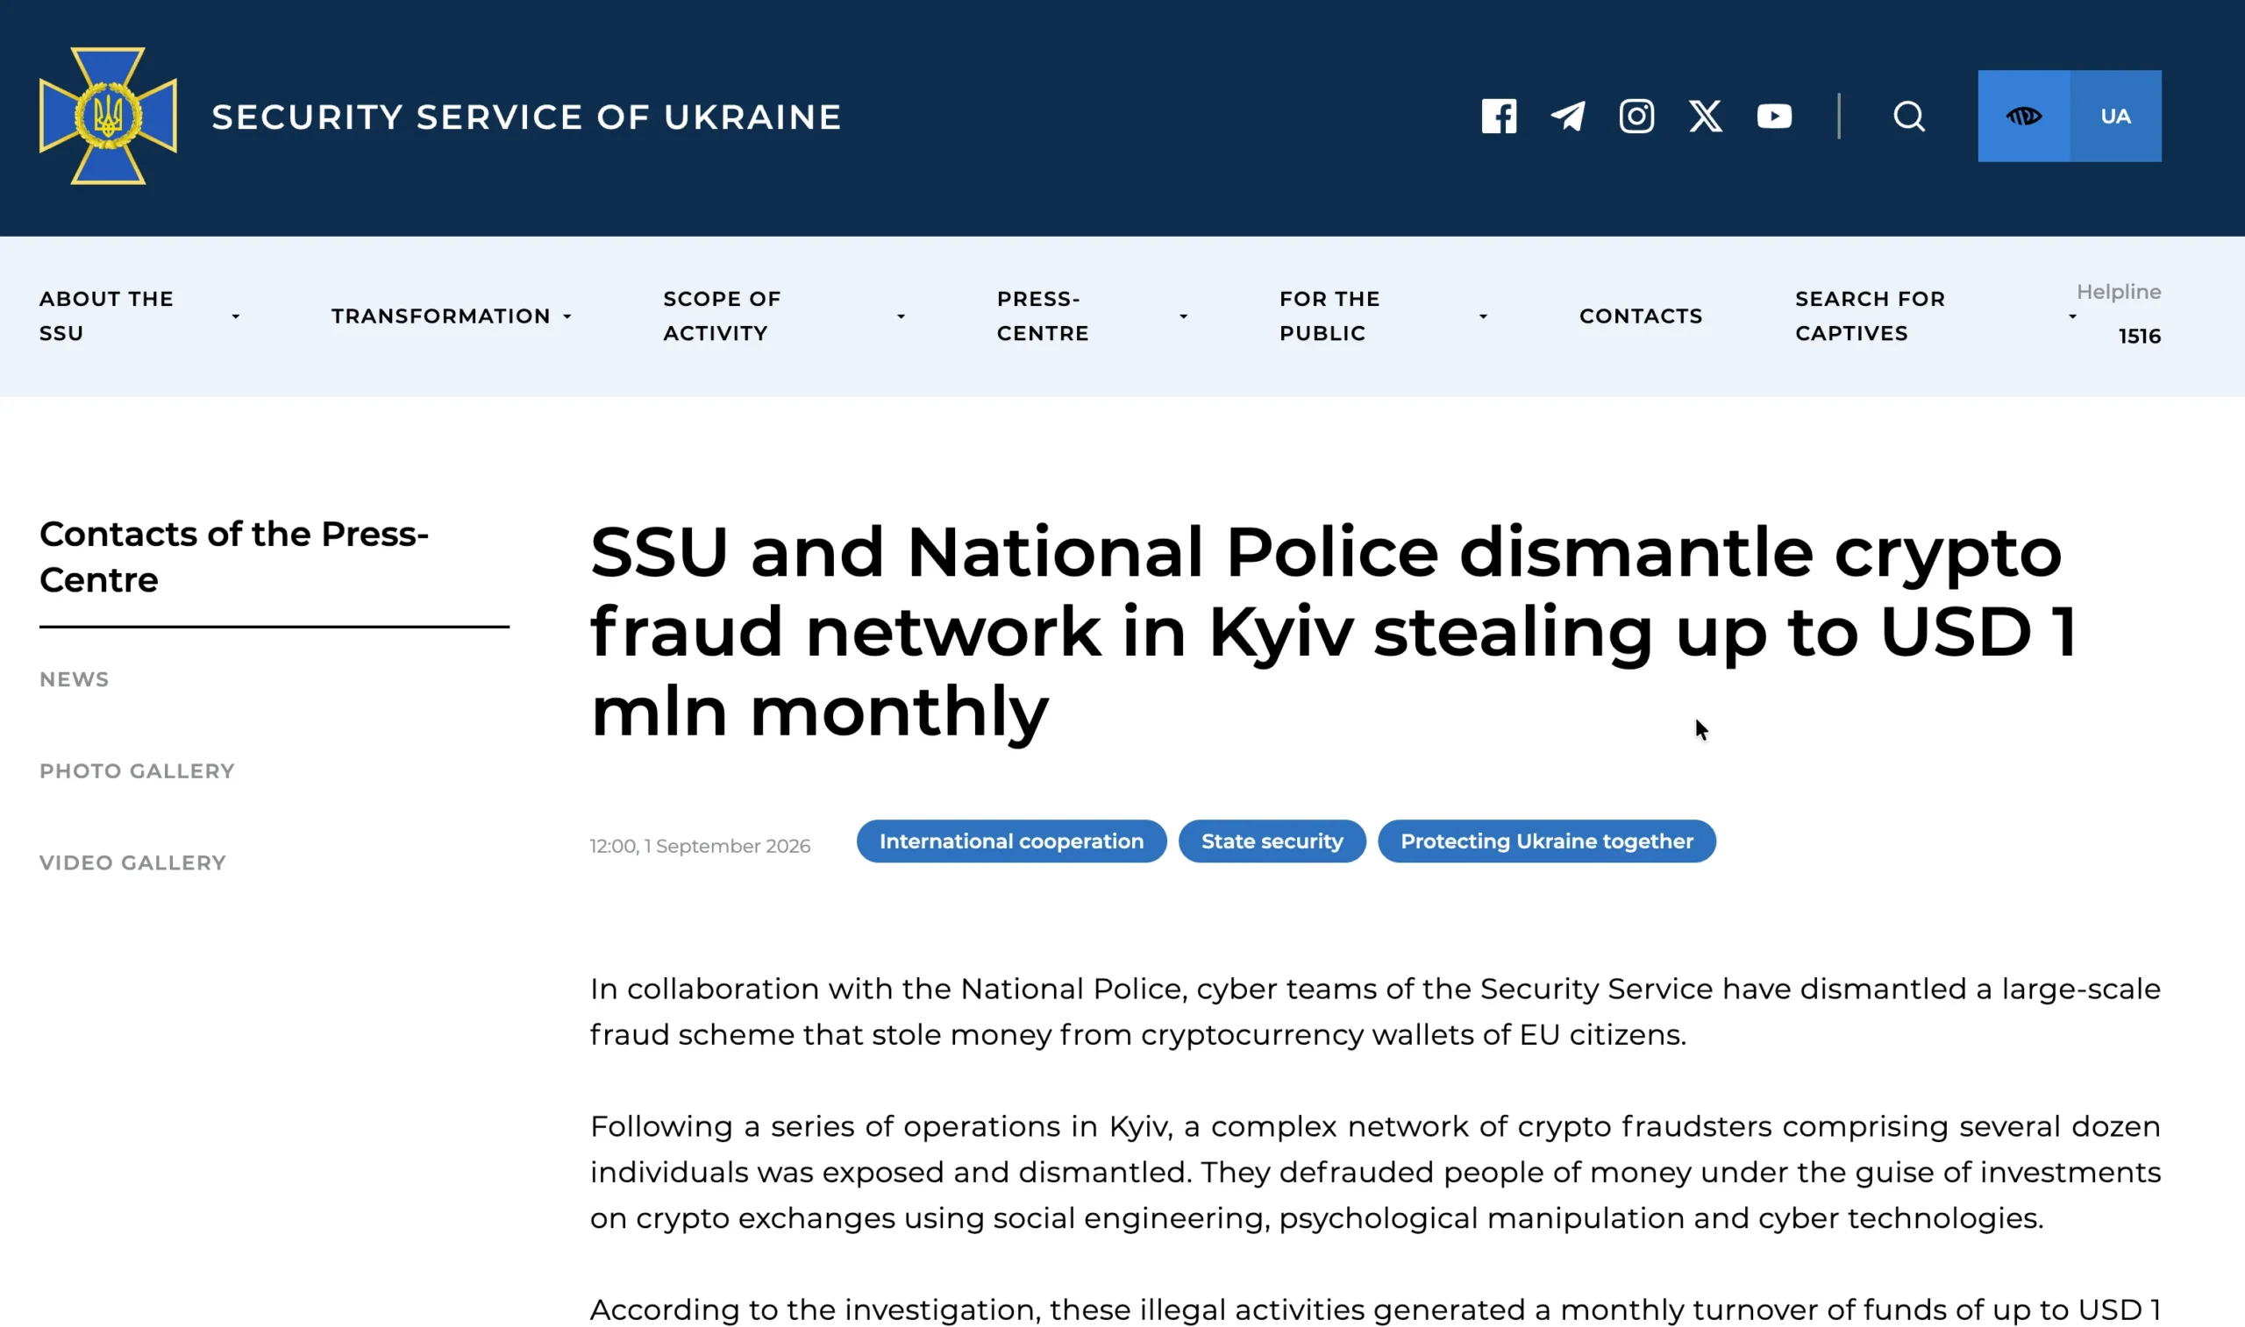Expand the Transformation menu arrow
2245x1327 pixels.
[x=567, y=316]
